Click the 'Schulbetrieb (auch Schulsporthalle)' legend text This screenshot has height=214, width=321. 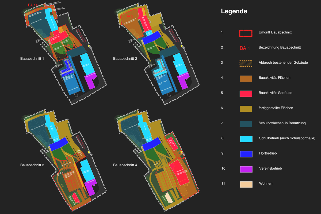(x=287, y=138)
